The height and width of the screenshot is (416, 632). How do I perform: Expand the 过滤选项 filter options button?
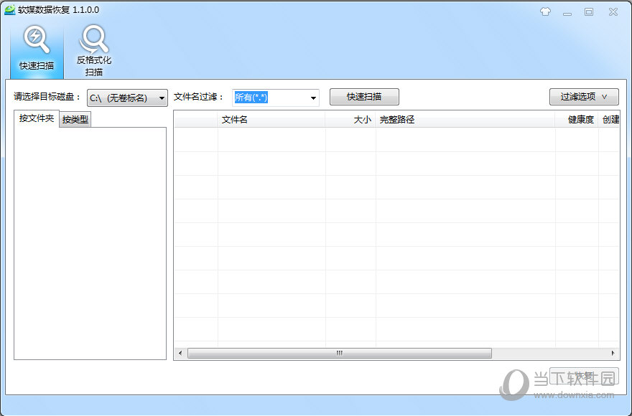click(584, 97)
